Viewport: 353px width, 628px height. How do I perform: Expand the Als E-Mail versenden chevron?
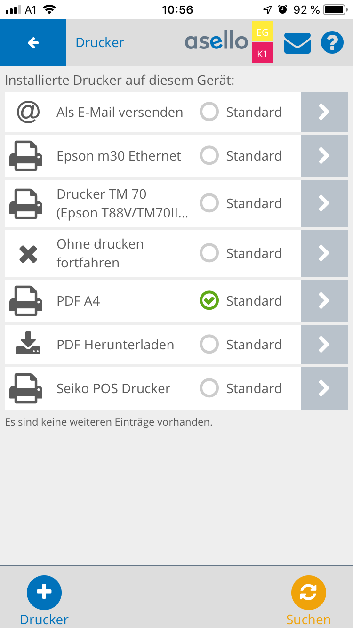[324, 112]
